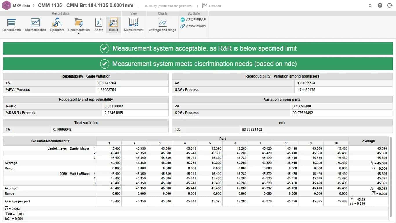Open the General data section

coord(12,25)
